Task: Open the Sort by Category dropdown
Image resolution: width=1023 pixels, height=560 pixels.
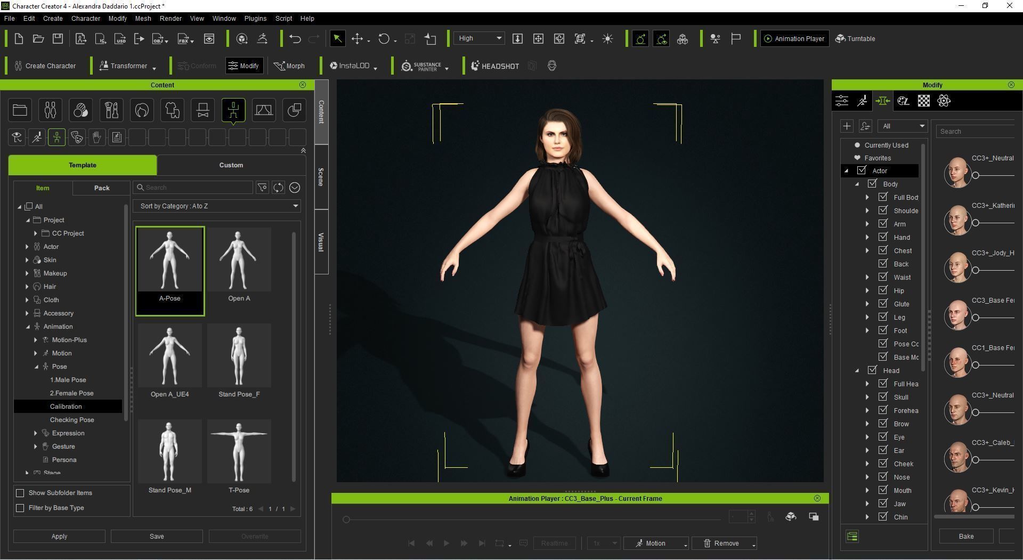Action: (217, 206)
